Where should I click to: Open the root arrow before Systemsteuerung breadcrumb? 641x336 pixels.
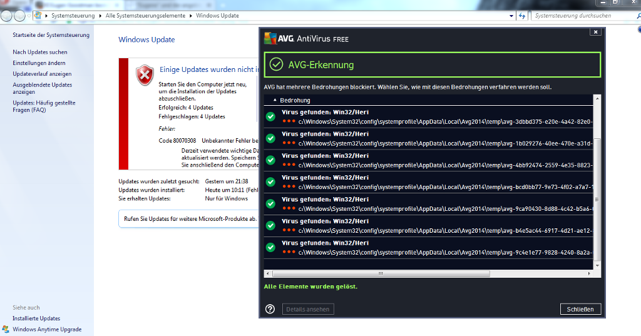pos(46,16)
